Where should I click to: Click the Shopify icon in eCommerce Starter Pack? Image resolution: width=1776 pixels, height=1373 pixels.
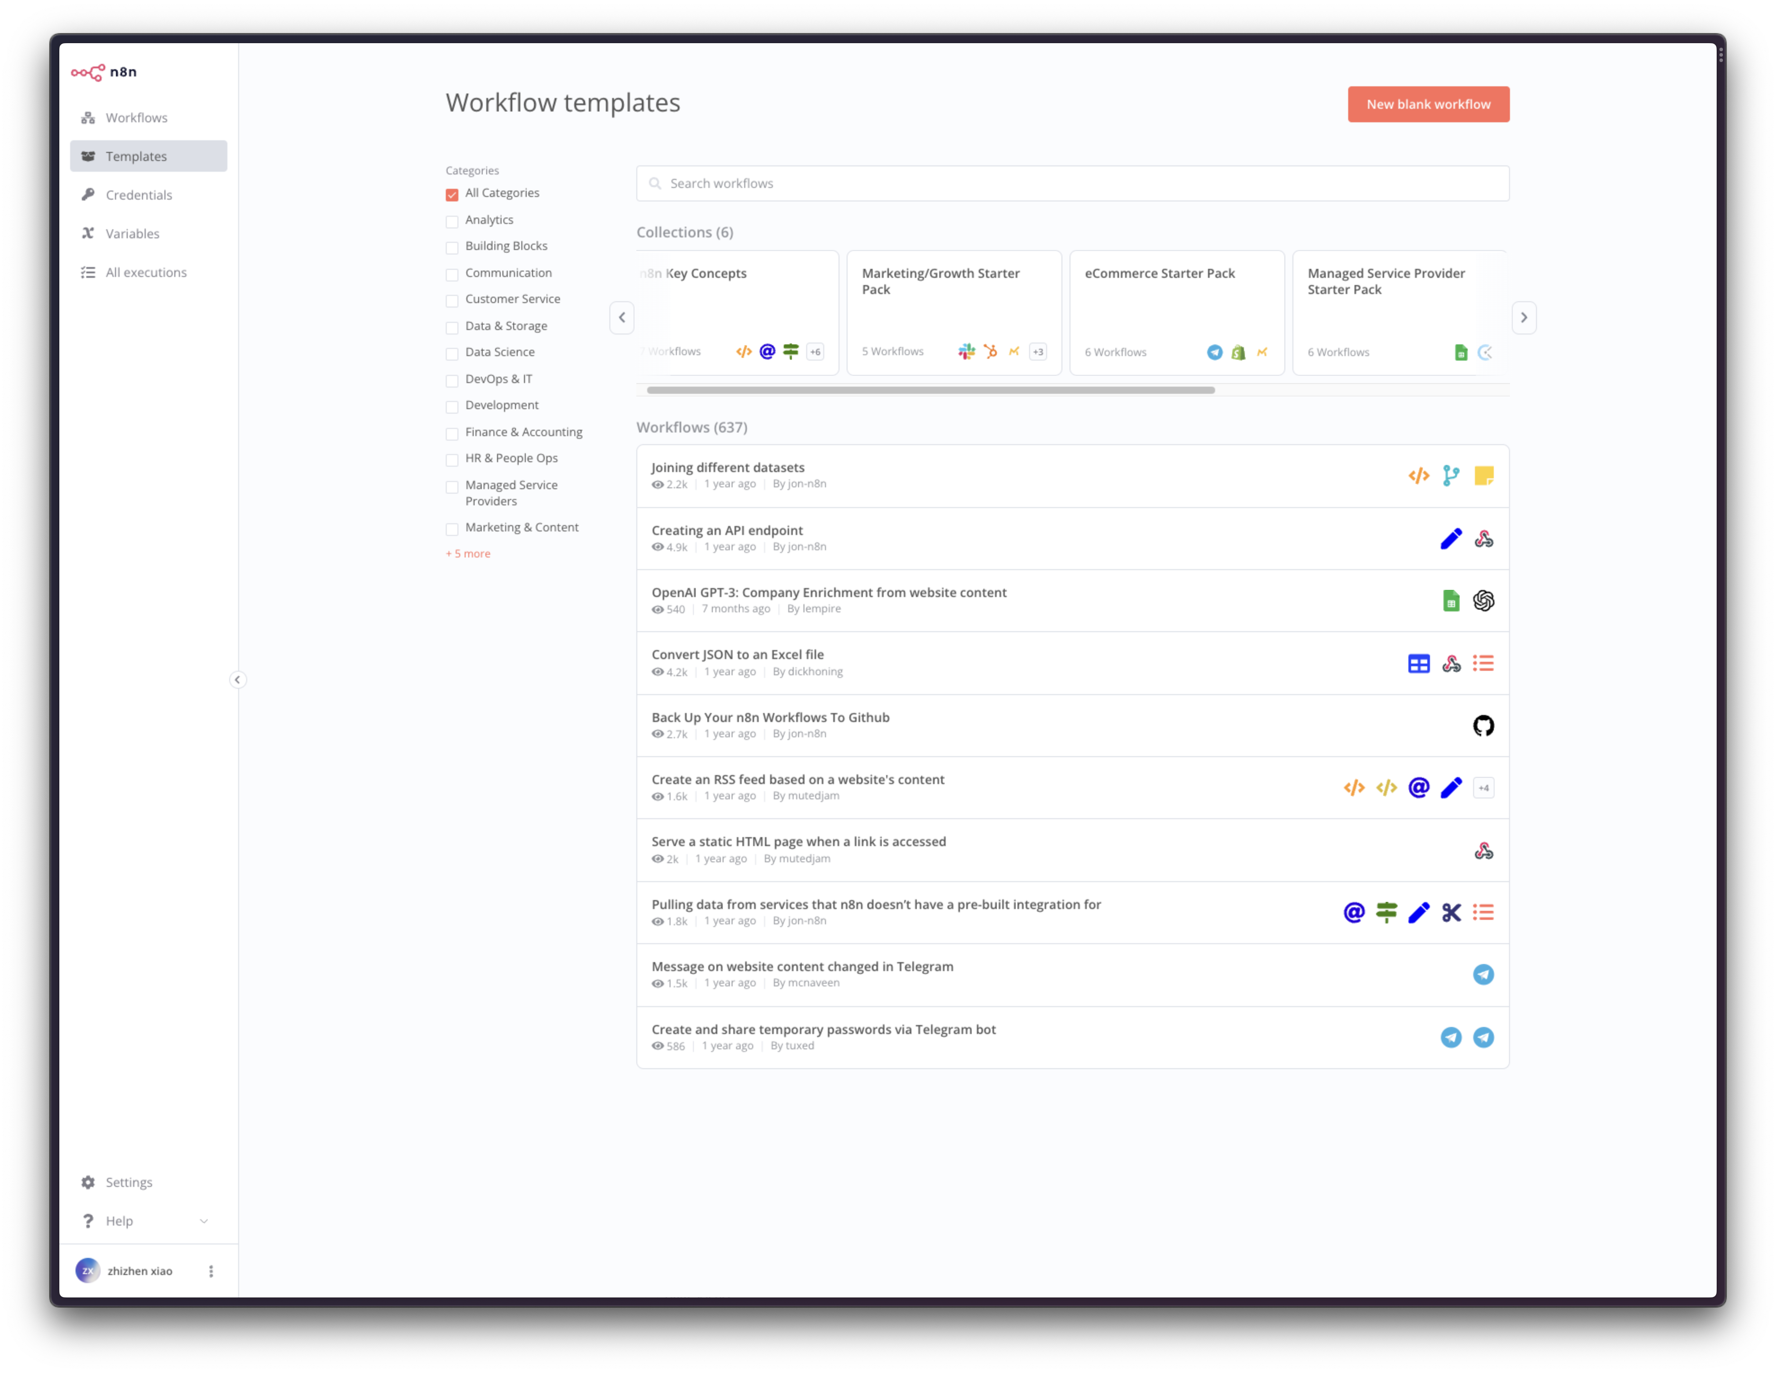click(x=1238, y=352)
